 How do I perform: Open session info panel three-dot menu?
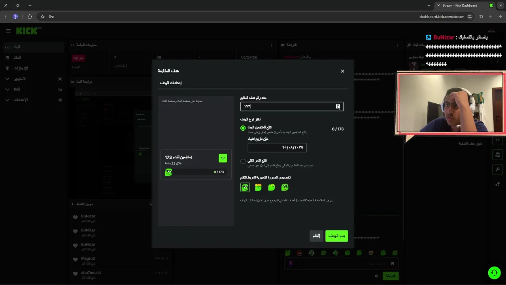[x=272, y=45]
